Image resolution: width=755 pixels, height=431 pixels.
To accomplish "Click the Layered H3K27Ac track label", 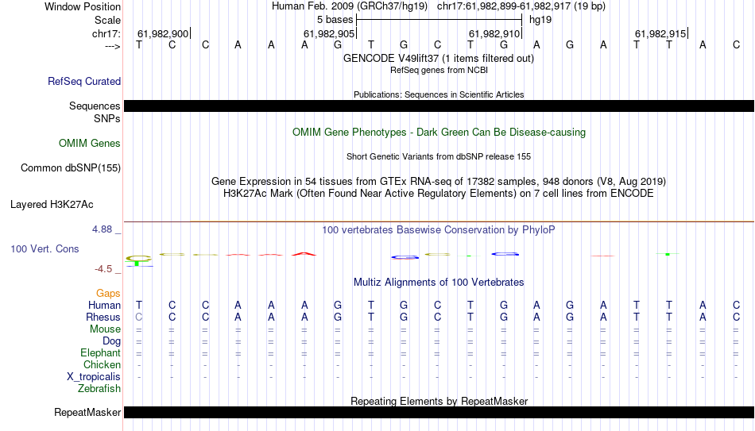I will click(x=52, y=205).
